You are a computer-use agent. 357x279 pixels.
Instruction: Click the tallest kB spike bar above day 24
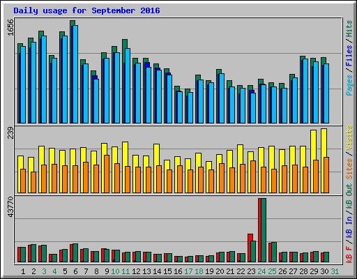[264, 230]
